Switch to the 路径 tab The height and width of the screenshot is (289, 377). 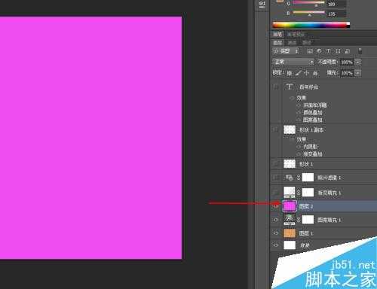(x=306, y=42)
